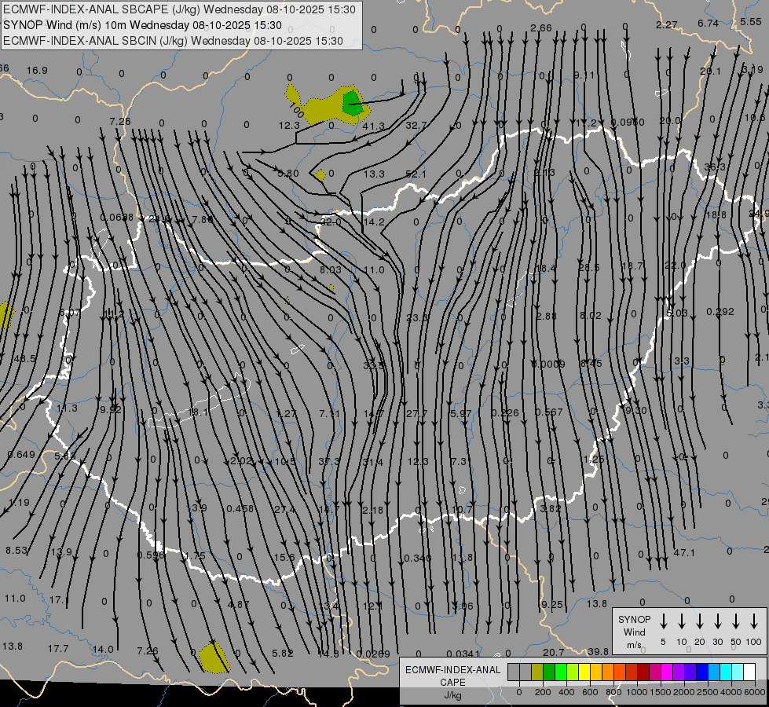Image resolution: width=769 pixels, height=707 pixels.
Task: Click the '0.0341' value at bottom
Action: tap(463, 654)
